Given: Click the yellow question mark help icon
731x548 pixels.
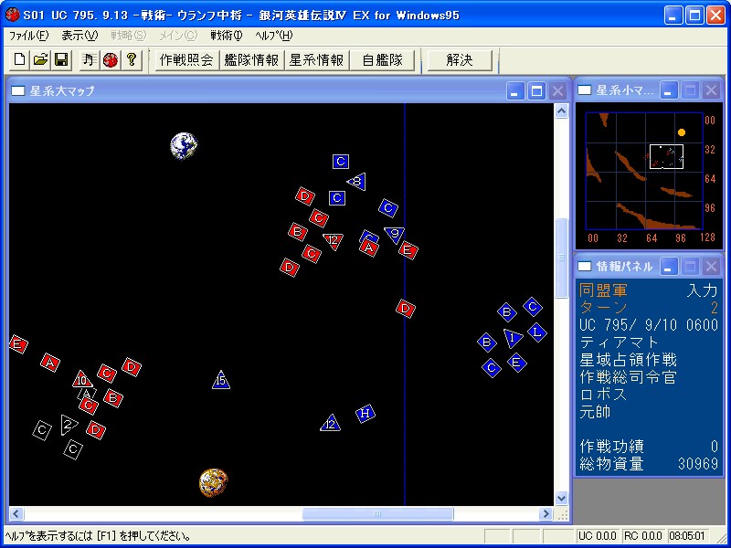Looking at the screenshot, I should coord(132,60).
